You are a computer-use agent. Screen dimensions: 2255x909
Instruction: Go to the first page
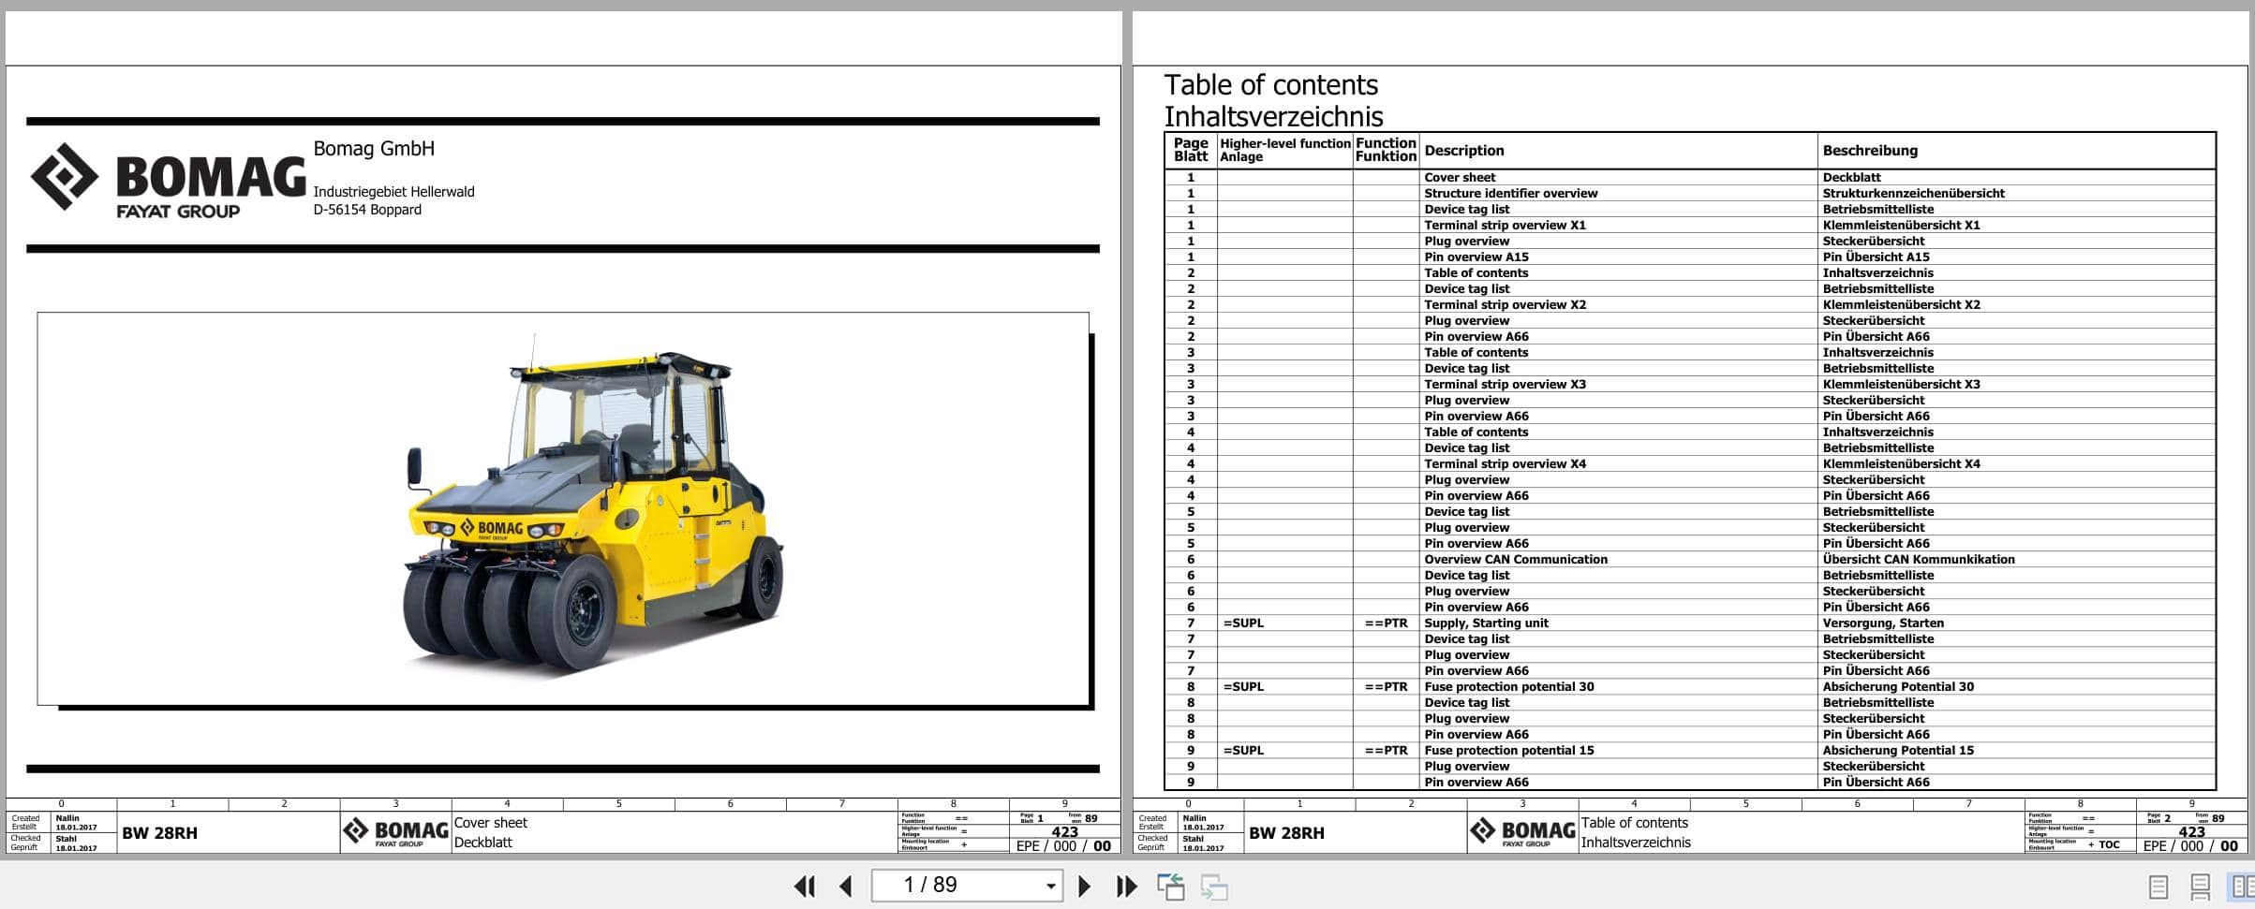804,886
